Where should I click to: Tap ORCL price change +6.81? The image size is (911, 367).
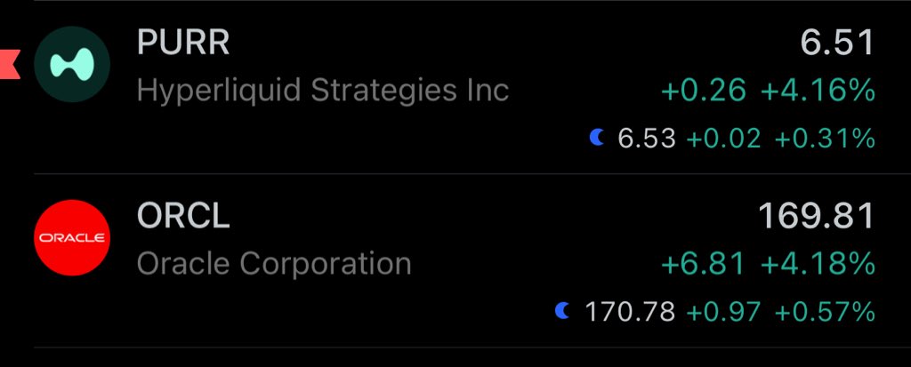click(x=704, y=264)
